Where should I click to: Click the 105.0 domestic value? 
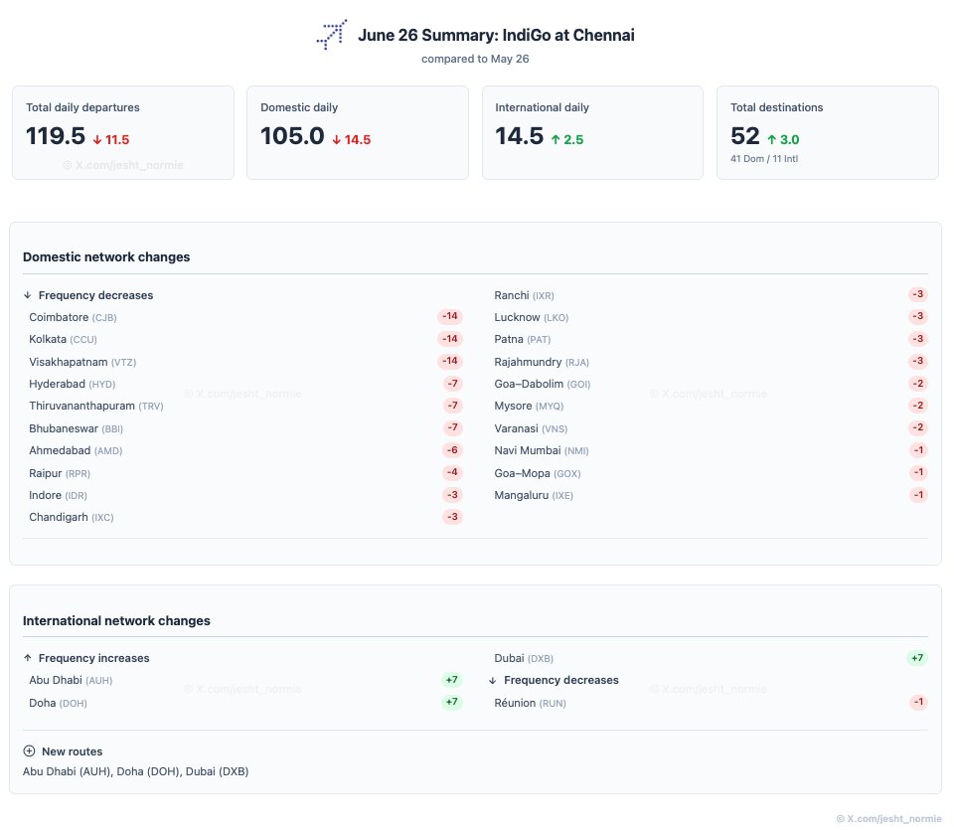pos(292,136)
